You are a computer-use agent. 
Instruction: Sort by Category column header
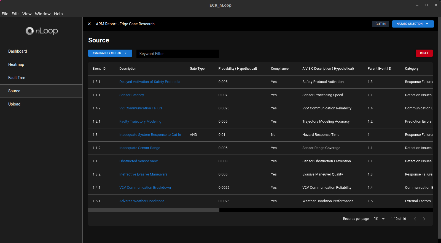[x=412, y=69]
